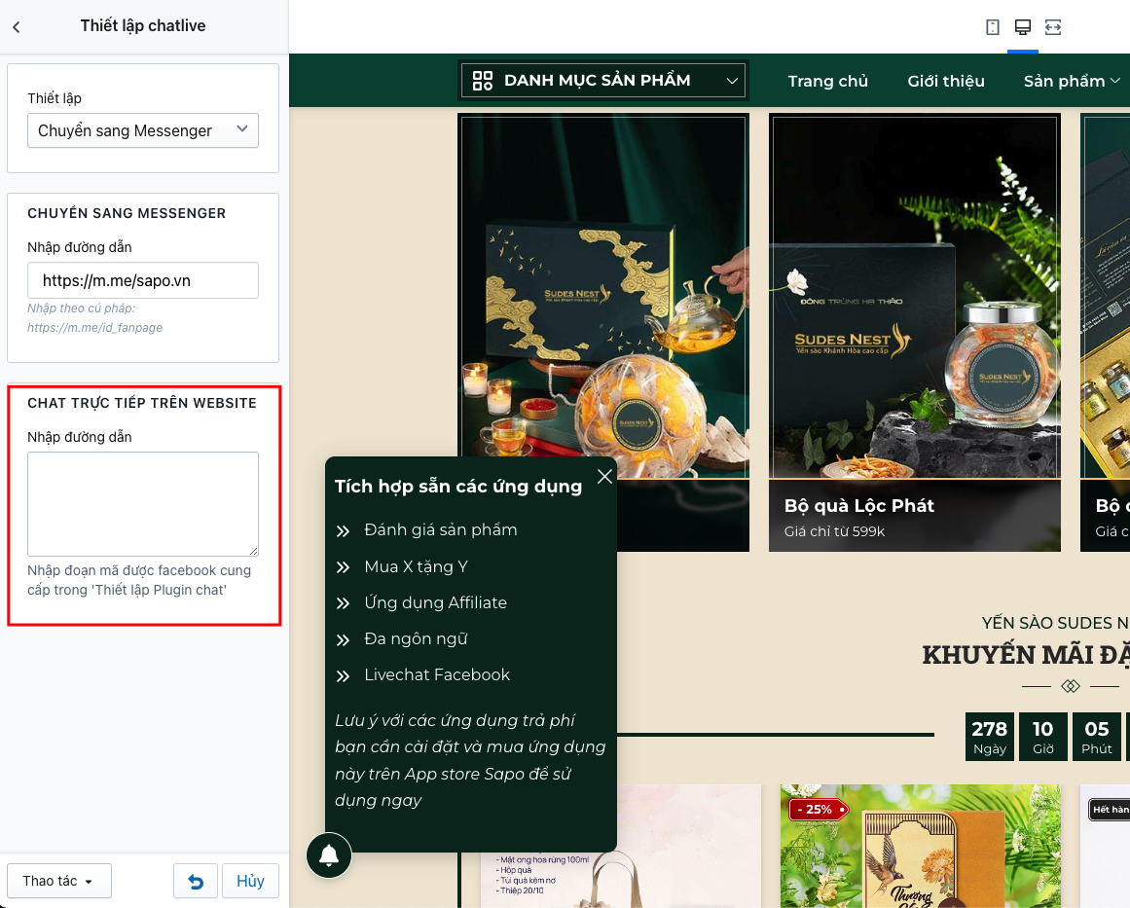The width and height of the screenshot is (1130, 908).
Task: Click the notification bell button
Action: coord(329,855)
